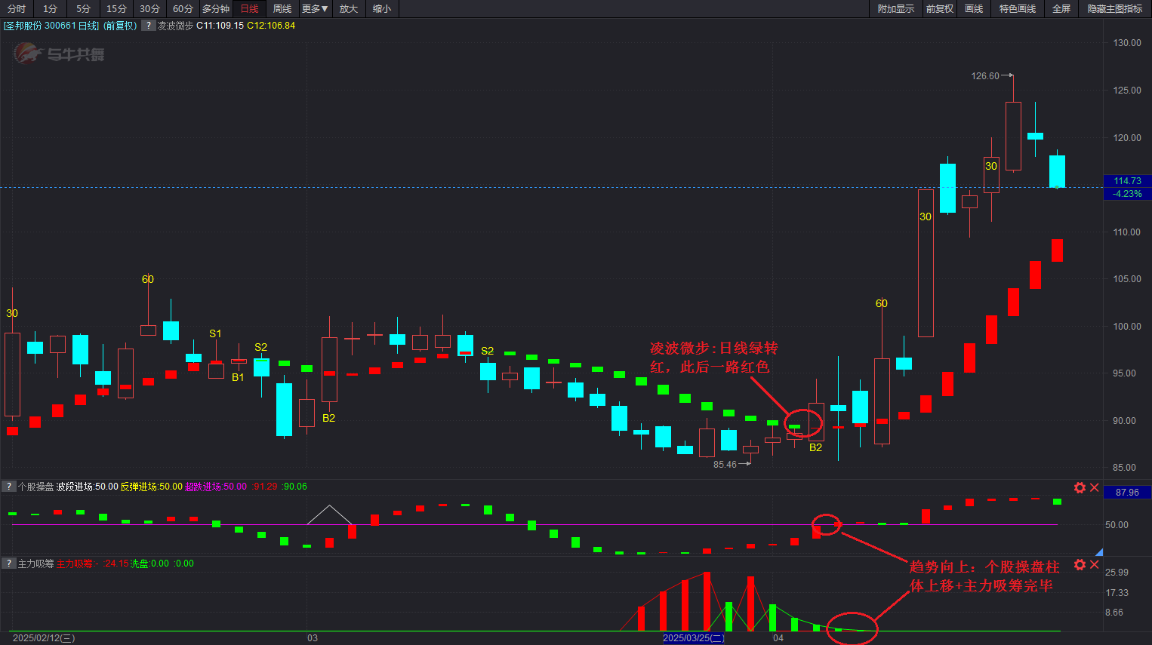Click the 放大 zoom in button
This screenshot has height=645, width=1152.
pyautogui.click(x=349, y=9)
